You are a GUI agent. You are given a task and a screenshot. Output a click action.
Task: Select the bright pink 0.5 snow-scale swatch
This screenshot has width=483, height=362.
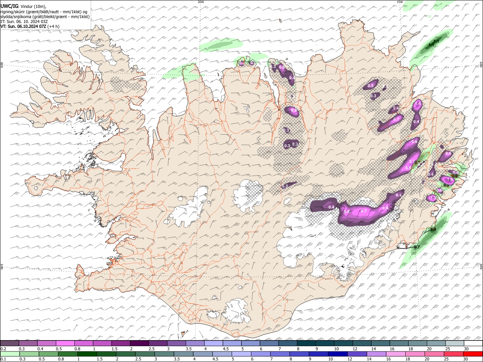click(65, 344)
